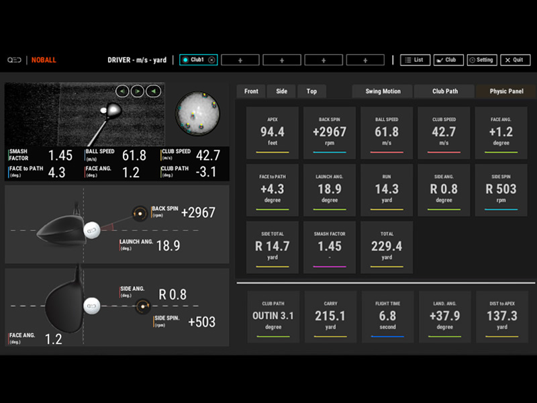Screen dimensions: 537x403
Task: Select the APEX data tile
Action: click(x=273, y=132)
